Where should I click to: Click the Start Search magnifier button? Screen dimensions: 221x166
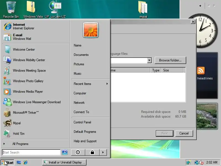[65, 152]
